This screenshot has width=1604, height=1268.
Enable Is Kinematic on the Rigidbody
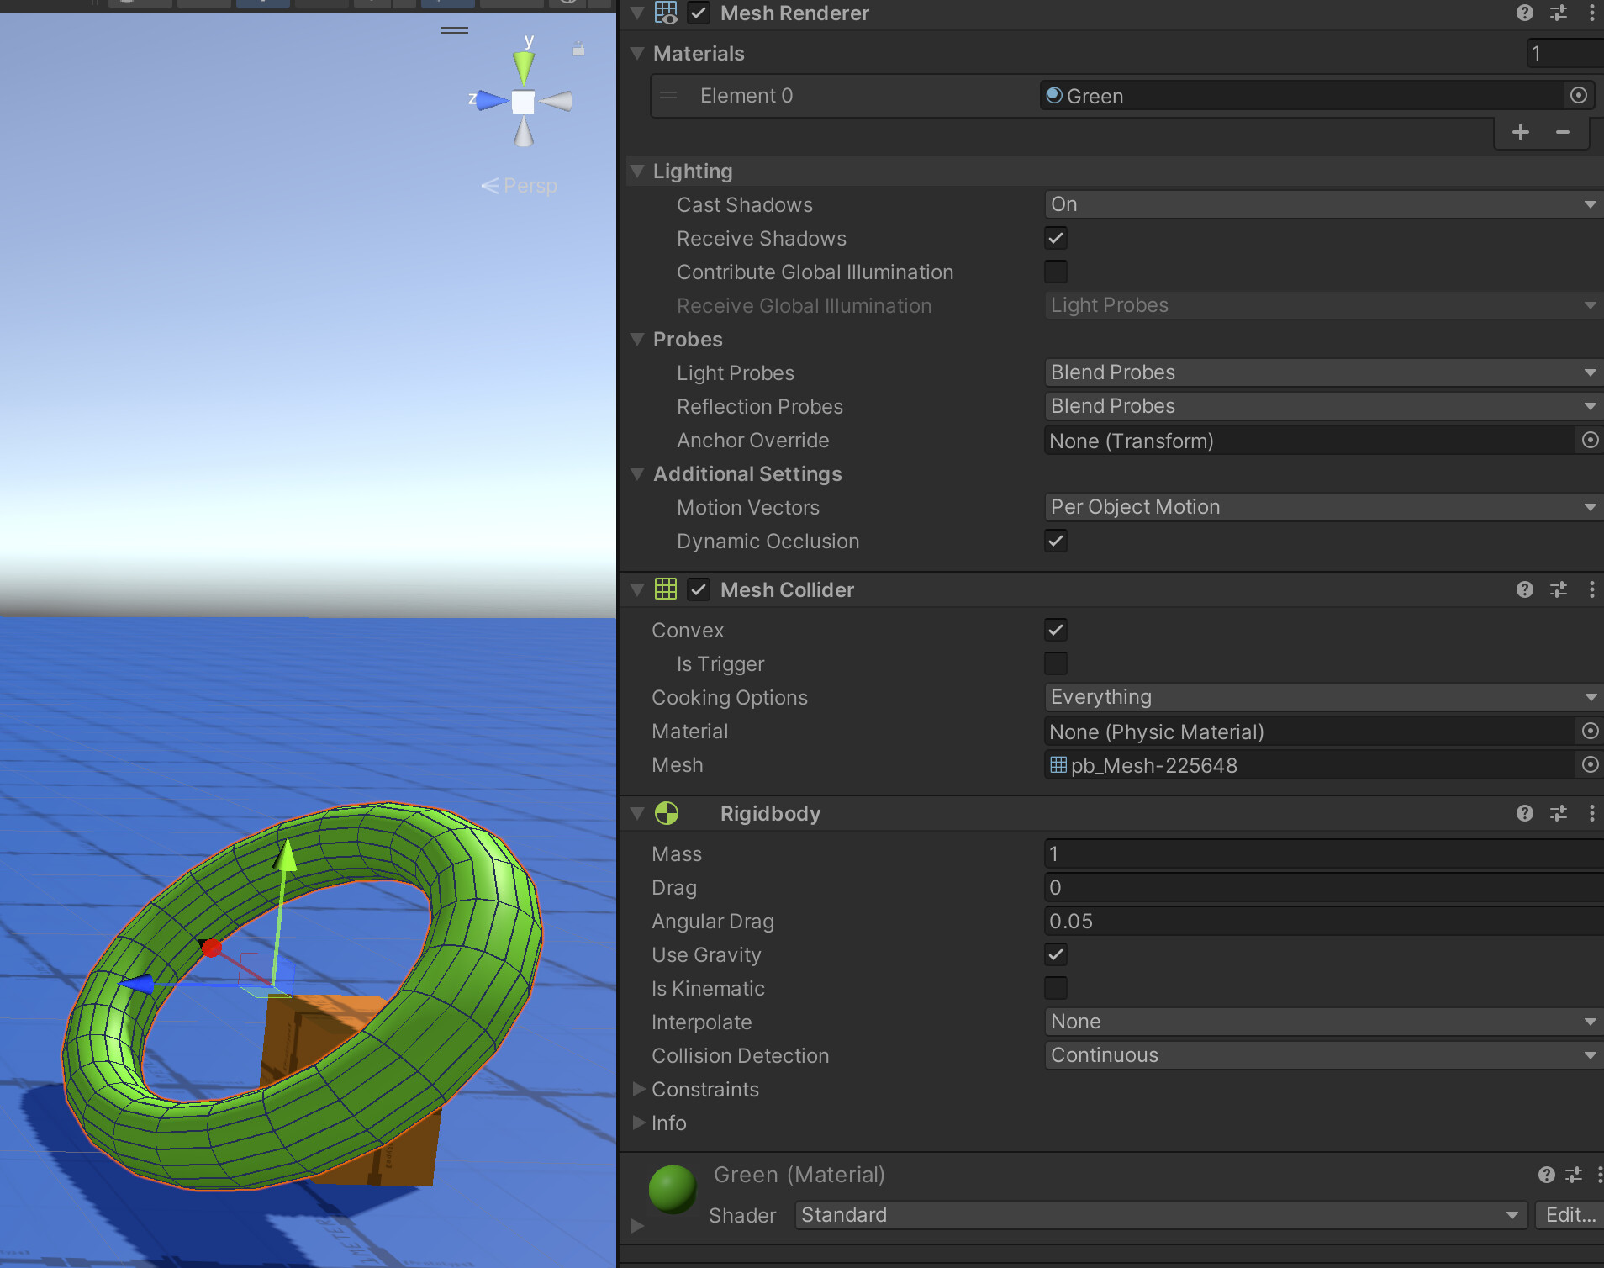(x=1056, y=988)
